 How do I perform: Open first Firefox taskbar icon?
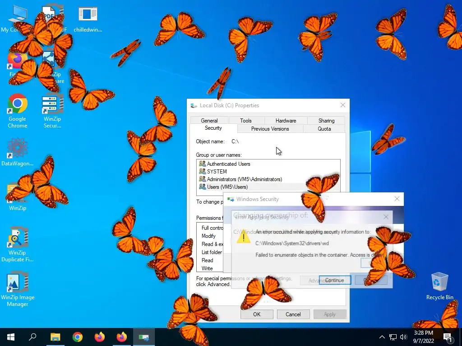point(100,337)
